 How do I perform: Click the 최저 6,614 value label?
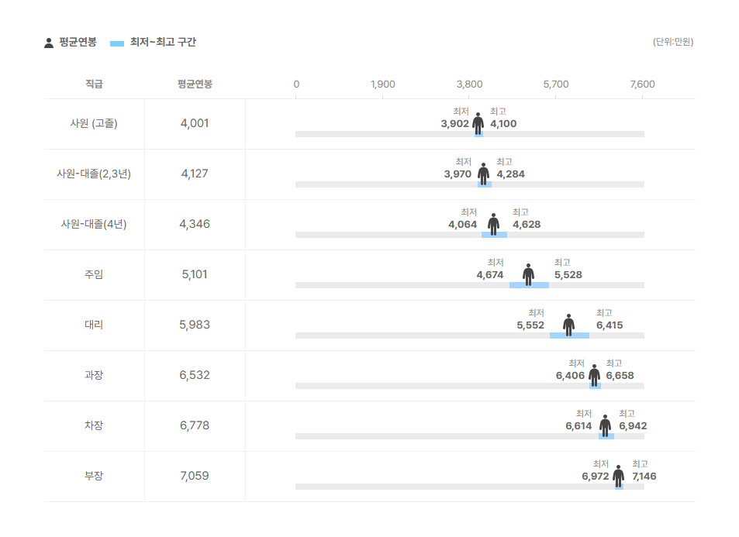(x=578, y=425)
